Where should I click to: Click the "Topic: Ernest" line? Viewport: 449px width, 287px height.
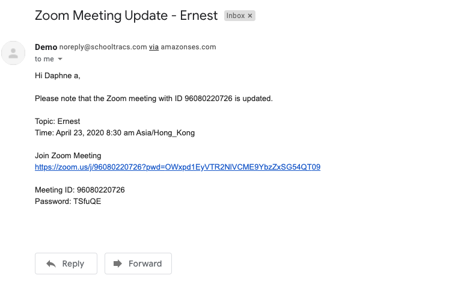pyautogui.click(x=58, y=121)
